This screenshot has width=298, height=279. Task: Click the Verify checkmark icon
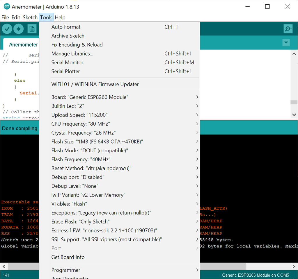pyautogui.click(x=7, y=29)
